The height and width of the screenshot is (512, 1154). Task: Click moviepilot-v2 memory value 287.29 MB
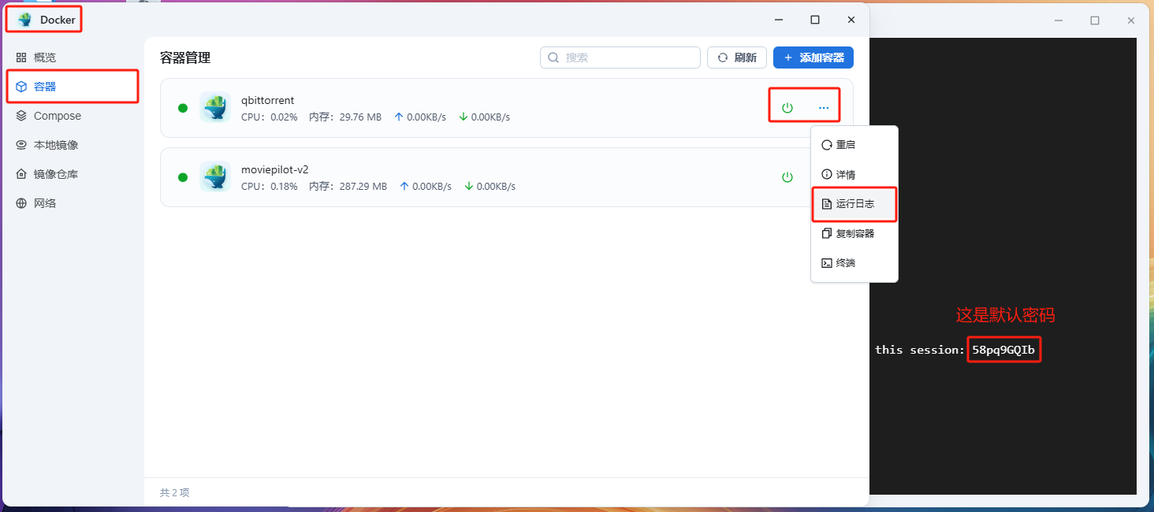pos(363,187)
